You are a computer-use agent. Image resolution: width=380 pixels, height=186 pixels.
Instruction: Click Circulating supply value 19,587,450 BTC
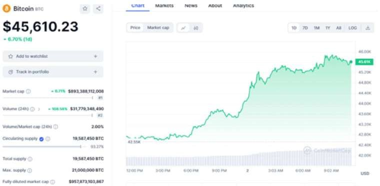coord(88,139)
